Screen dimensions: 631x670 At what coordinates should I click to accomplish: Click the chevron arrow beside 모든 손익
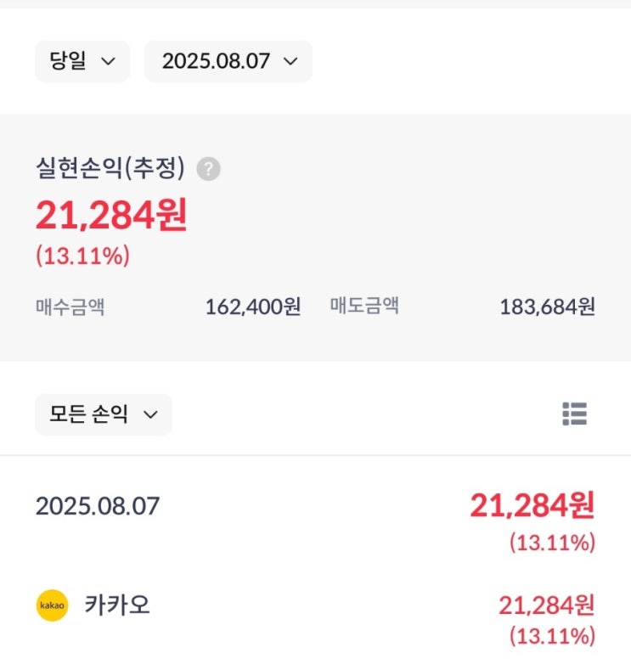click(150, 414)
